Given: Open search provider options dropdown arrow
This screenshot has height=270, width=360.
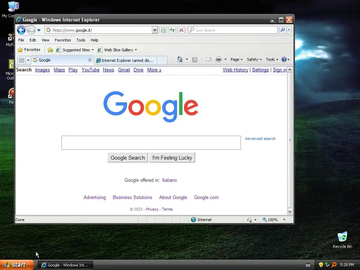Looking at the screenshot, I should (289, 30).
